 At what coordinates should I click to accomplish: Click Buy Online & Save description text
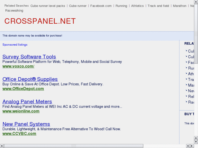pos(53,84)
